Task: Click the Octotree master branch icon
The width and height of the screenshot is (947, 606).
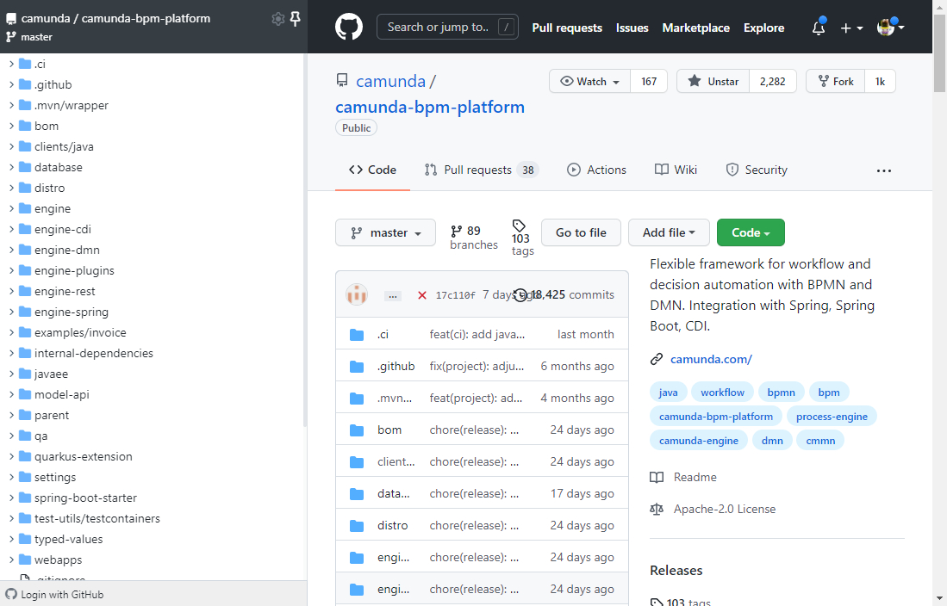Action: pos(11,37)
